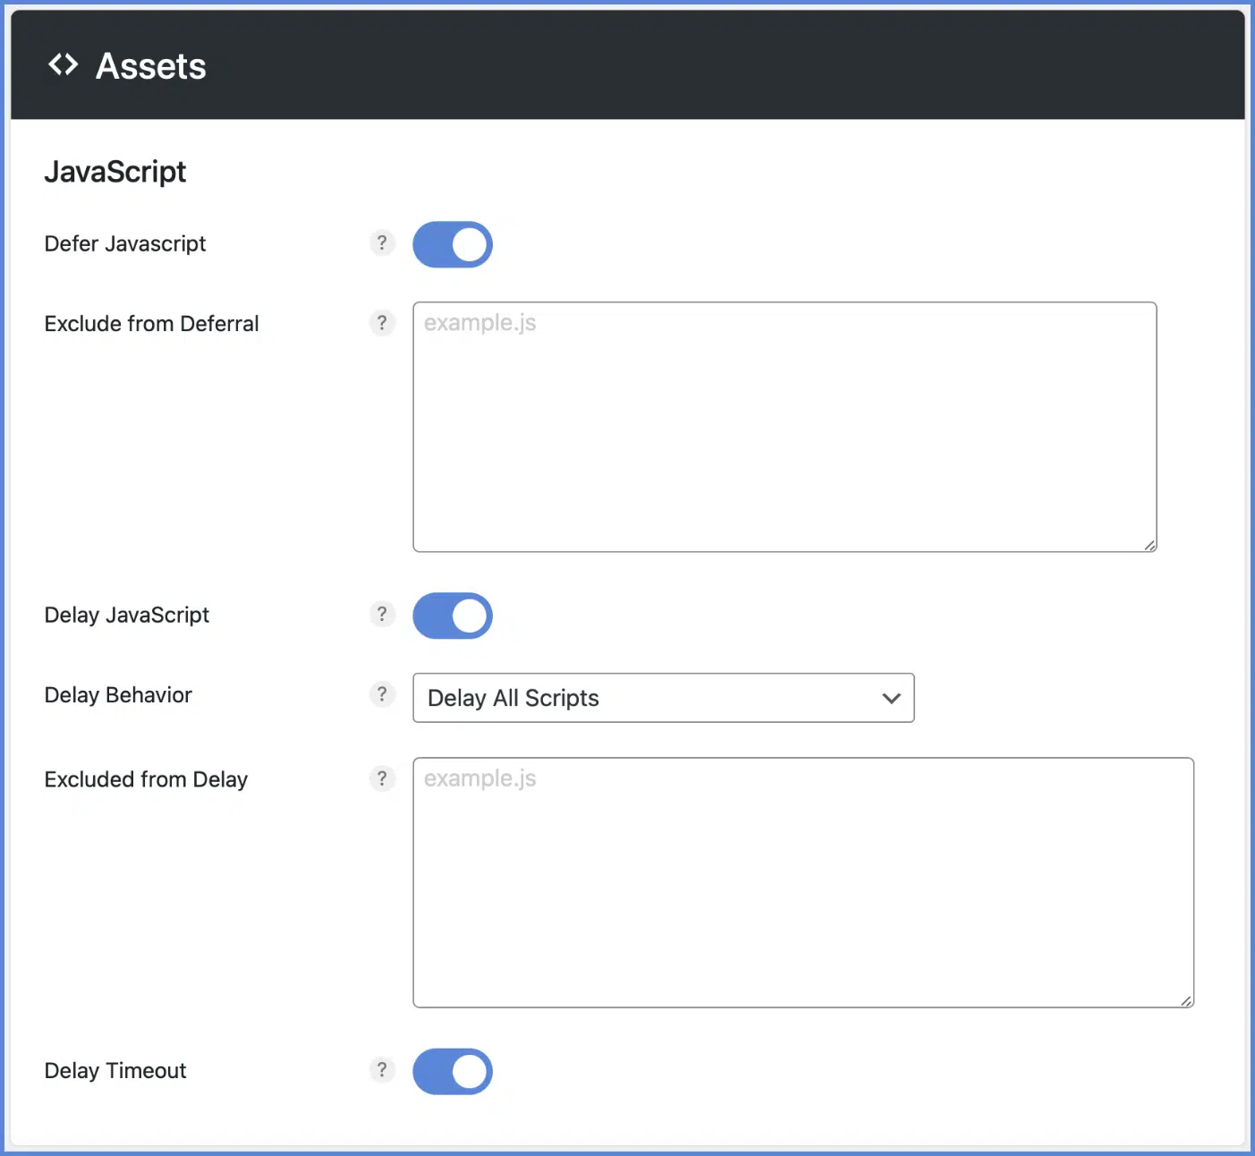Viewport: 1255px width, 1156px height.
Task: Disable the Defer Javascript toggle
Action: pyautogui.click(x=452, y=244)
